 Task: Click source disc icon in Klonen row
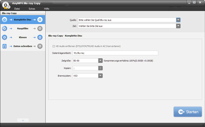pyautogui.click(x=4, y=37)
